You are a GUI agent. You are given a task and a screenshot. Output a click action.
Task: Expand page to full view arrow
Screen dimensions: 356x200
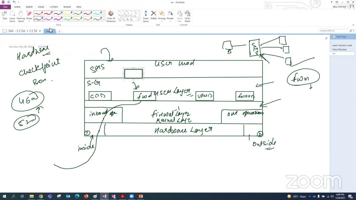(326, 38)
